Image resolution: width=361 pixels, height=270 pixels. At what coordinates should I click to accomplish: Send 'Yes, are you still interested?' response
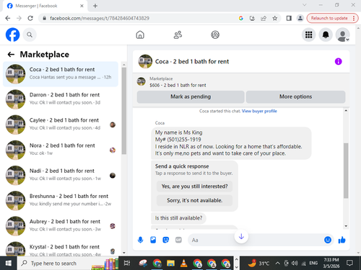click(194, 186)
